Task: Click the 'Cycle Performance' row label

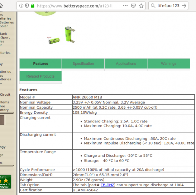Action: (37, 170)
